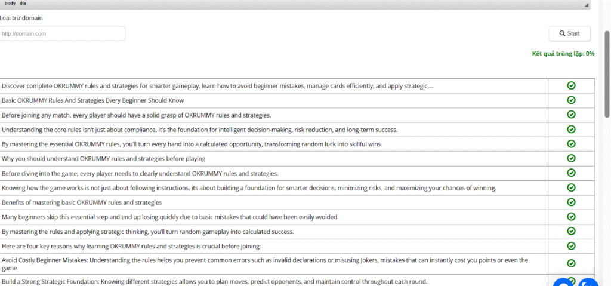Viewport: 611px width, 286px height.
Task: Click check icon beside 'Benefits of mastering basic' row
Action: pos(571,202)
